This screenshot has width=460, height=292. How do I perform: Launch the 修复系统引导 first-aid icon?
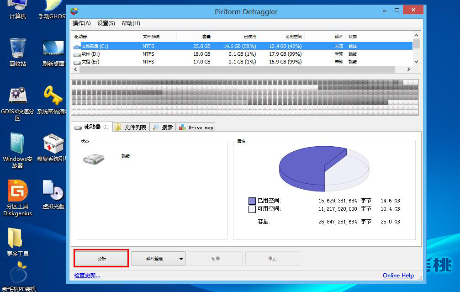pos(52,148)
